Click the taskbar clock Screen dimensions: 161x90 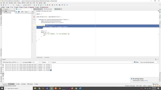click(154, 88)
